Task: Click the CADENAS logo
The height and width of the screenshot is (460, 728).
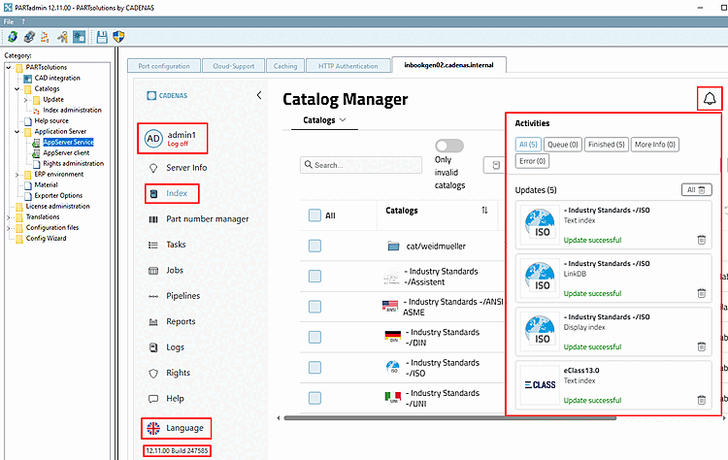Action: pos(167,96)
